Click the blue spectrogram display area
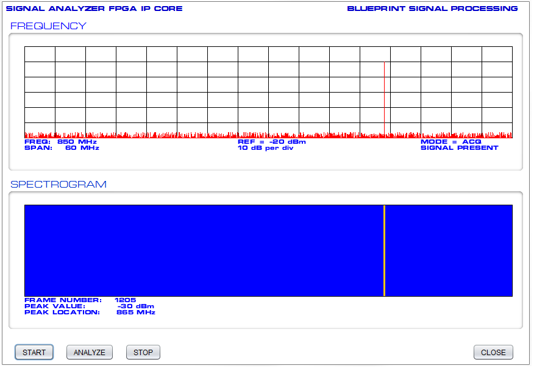 [201, 250]
